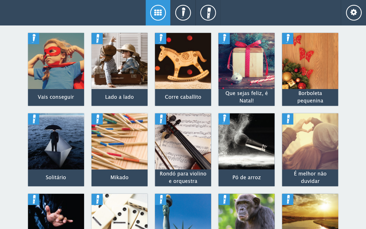Open the rocking horse Corre caballito image
366x229 pixels.
tap(183, 61)
